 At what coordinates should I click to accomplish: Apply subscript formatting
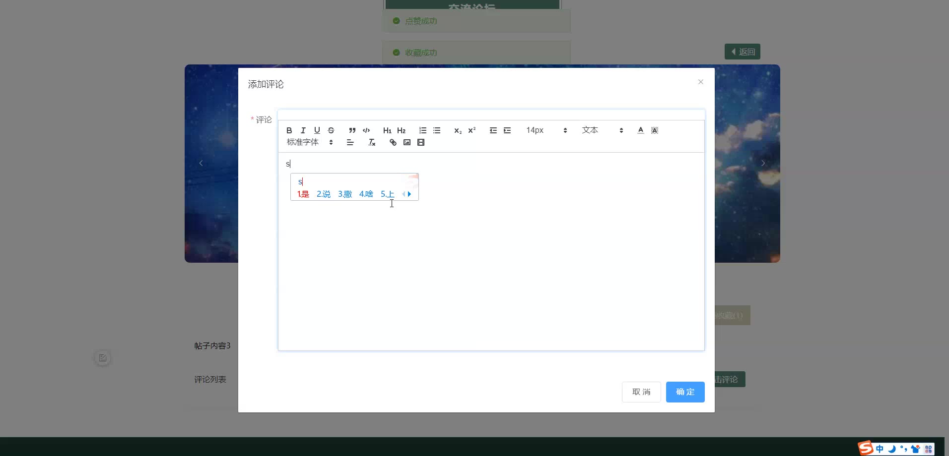[458, 130]
